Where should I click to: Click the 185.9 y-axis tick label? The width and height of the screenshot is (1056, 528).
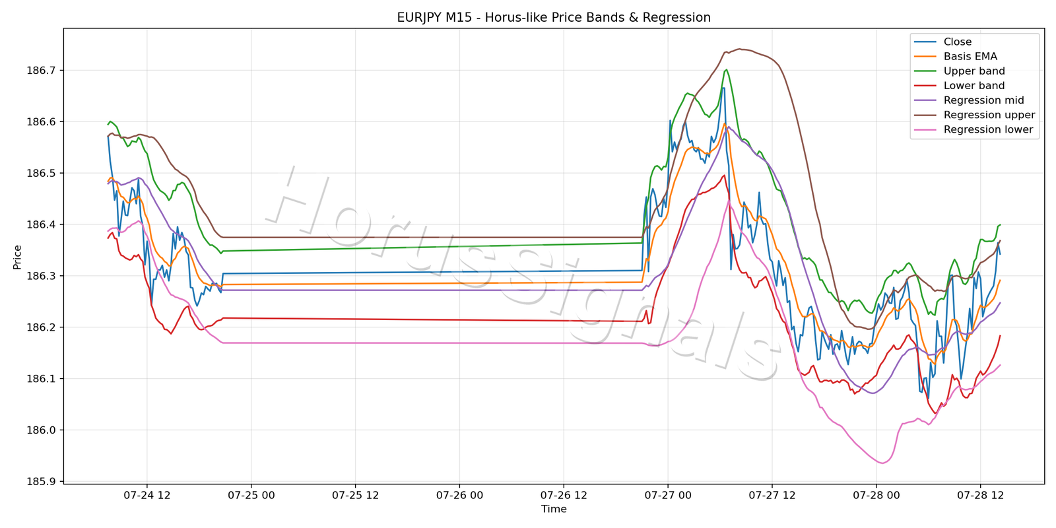pyautogui.click(x=41, y=482)
